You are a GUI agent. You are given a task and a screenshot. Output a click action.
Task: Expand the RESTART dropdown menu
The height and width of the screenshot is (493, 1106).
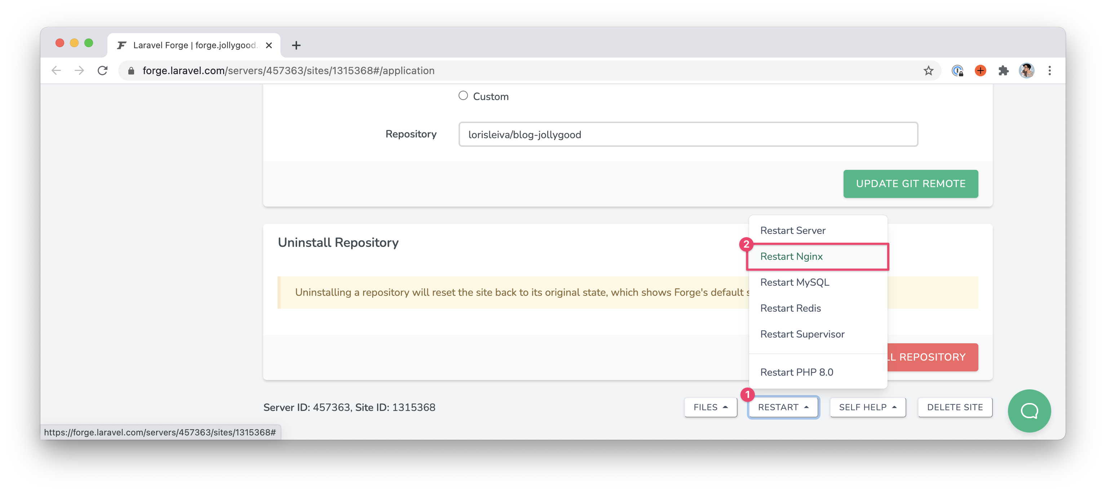(783, 407)
